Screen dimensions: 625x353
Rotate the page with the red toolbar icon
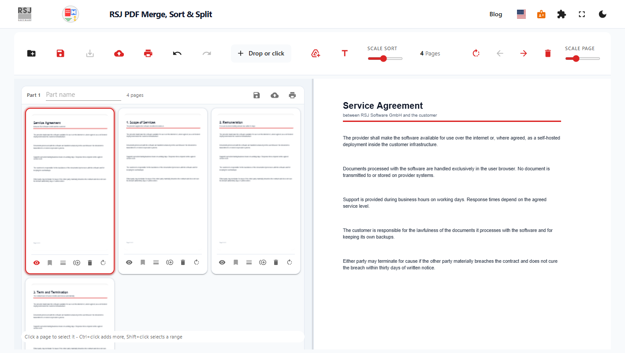476,53
